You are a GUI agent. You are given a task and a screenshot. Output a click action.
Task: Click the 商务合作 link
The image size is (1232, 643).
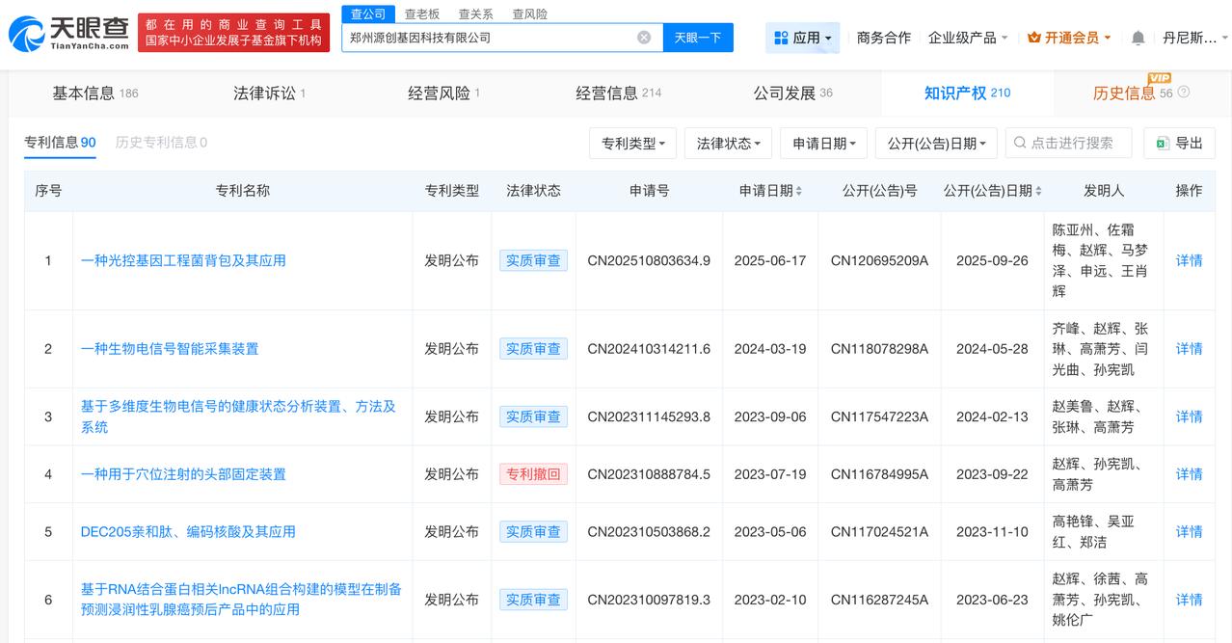pyautogui.click(x=883, y=38)
